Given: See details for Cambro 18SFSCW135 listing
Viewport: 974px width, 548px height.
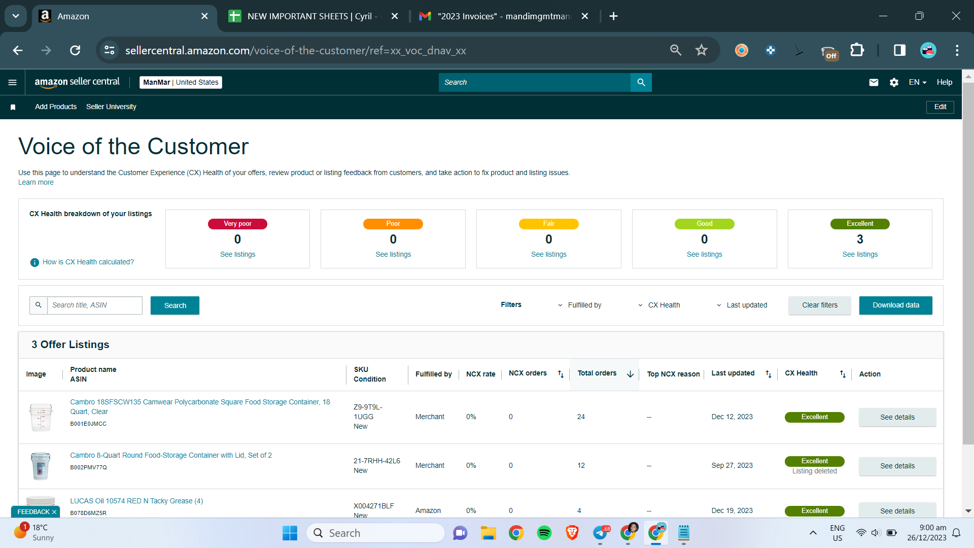Looking at the screenshot, I should click(897, 417).
